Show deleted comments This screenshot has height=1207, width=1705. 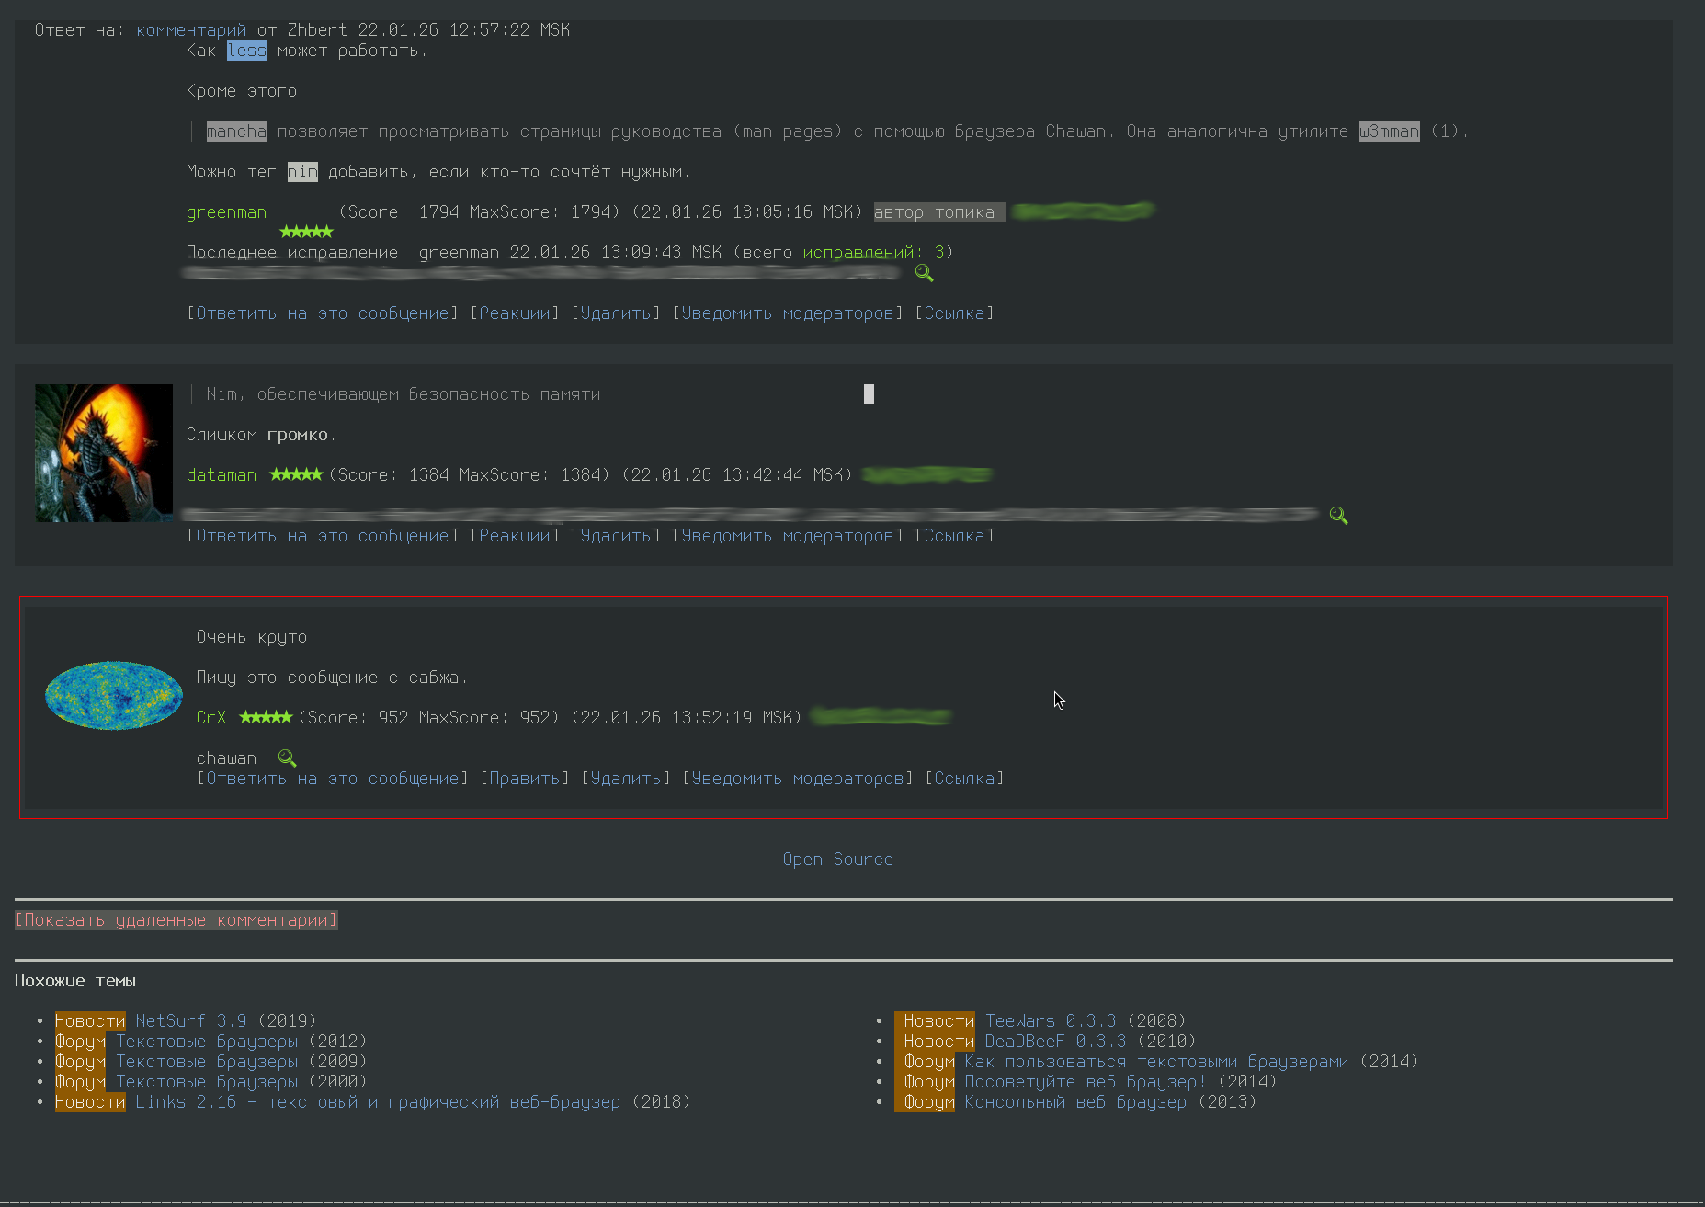tap(176, 920)
